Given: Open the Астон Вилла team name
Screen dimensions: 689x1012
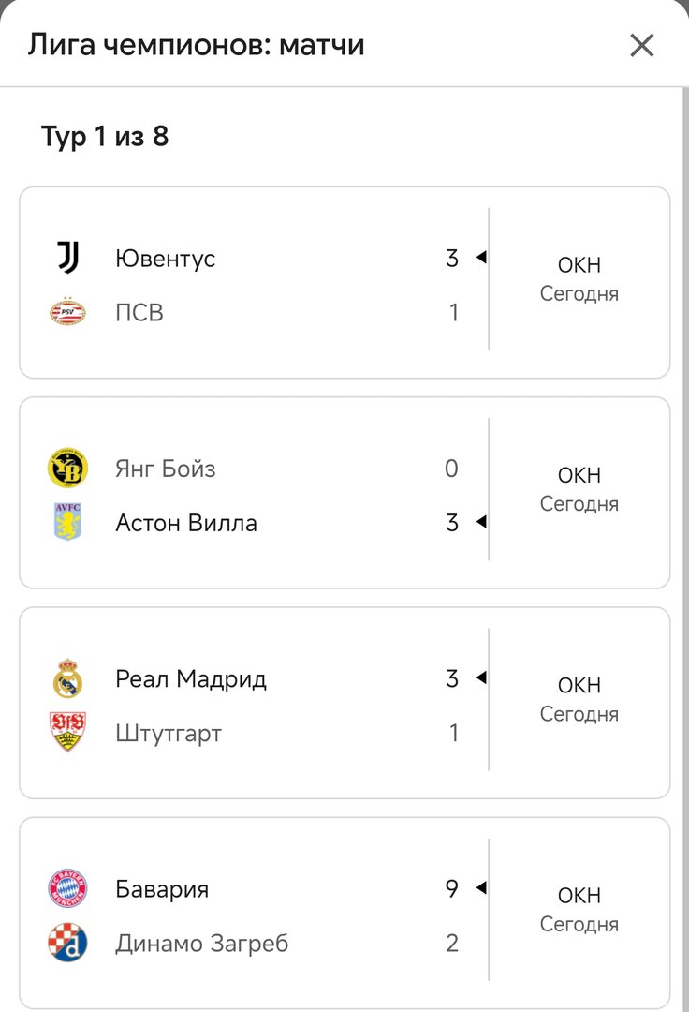Looking at the screenshot, I should (x=185, y=523).
